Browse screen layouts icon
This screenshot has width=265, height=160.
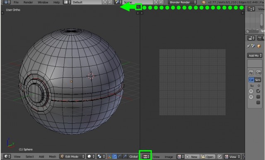coord(67,2)
